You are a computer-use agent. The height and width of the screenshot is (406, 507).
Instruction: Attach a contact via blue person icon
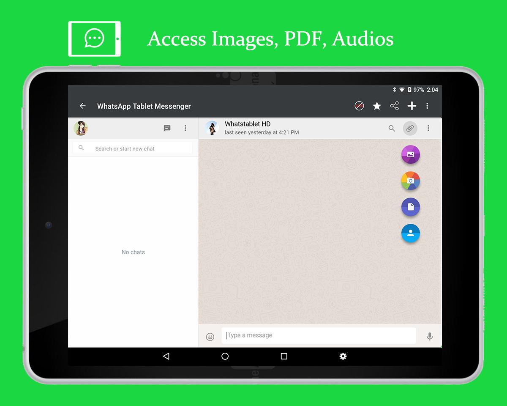click(410, 233)
